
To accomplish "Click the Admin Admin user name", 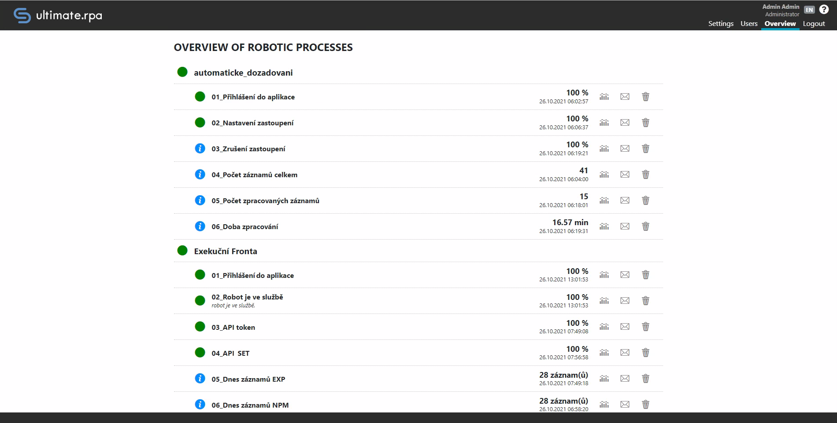I will point(781,7).
